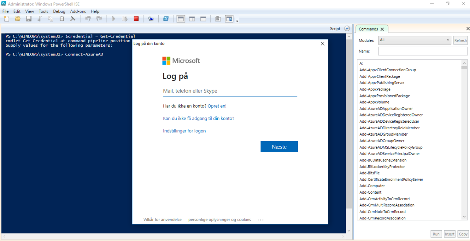
Task: Save the script using the floppy icon
Action: pyautogui.click(x=28, y=19)
